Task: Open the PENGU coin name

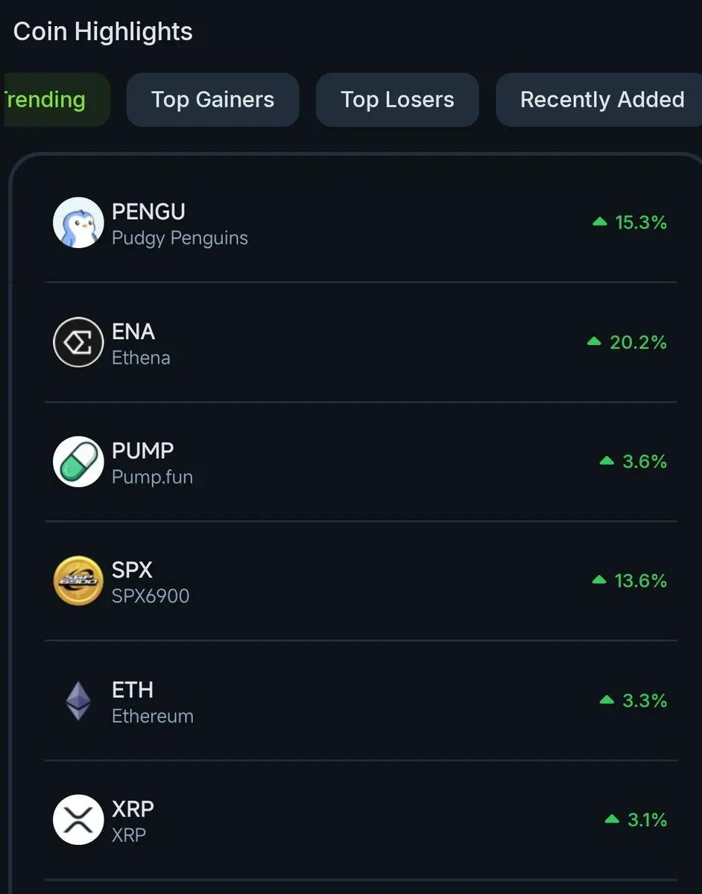Action: (148, 212)
